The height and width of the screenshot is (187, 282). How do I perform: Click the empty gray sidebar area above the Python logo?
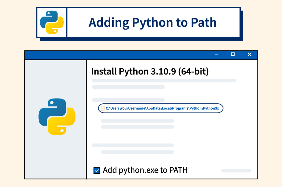55,79
